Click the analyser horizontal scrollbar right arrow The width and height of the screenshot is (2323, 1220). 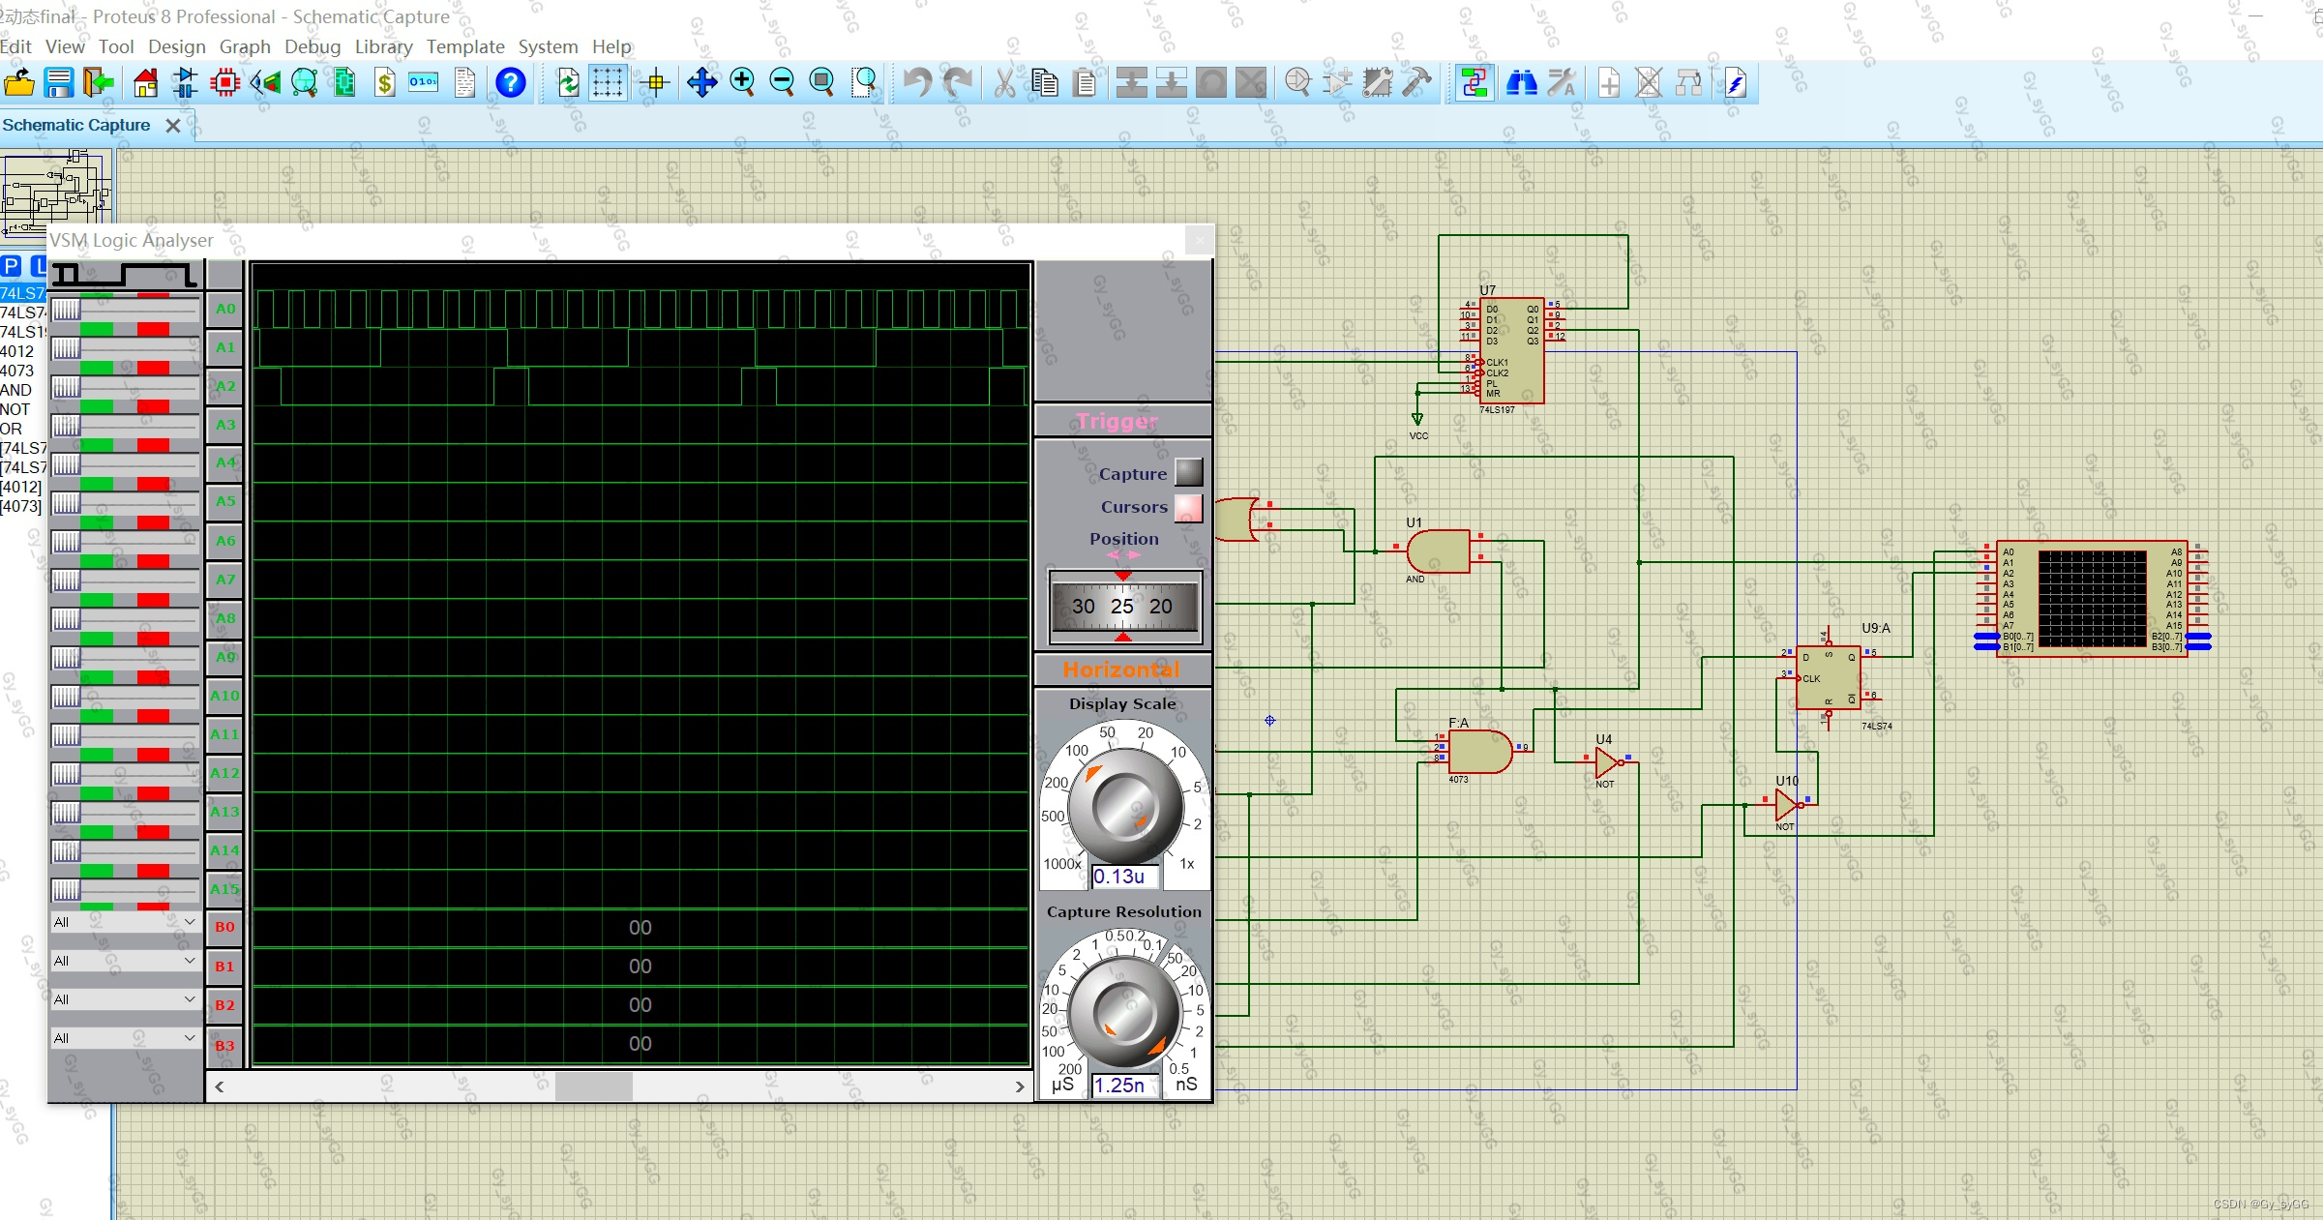pyautogui.click(x=1019, y=1086)
